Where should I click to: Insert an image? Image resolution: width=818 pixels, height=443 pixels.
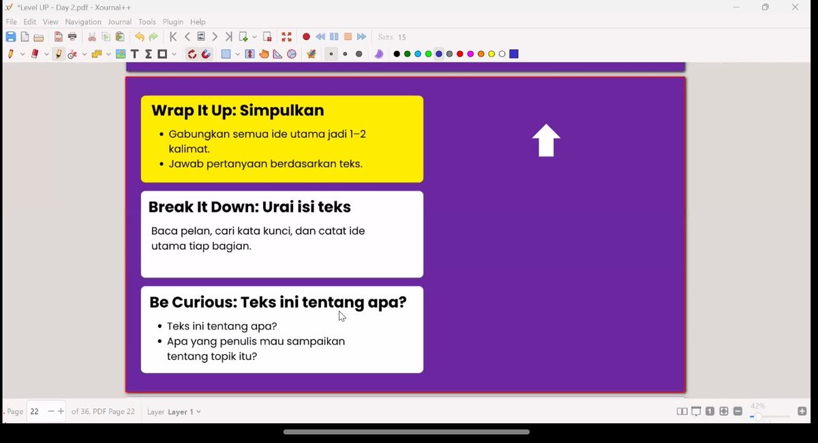[x=121, y=54]
